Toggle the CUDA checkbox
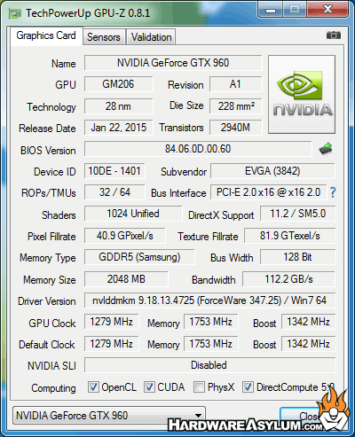355x437 pixels. tap(149, 387)
